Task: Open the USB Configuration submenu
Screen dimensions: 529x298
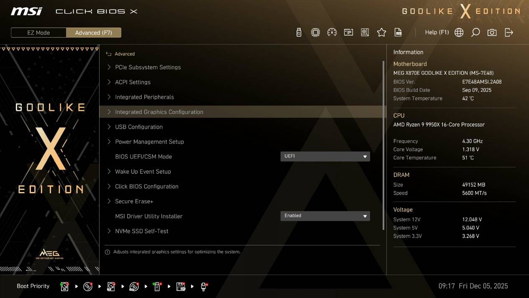Action: click(x=139, y=127)
